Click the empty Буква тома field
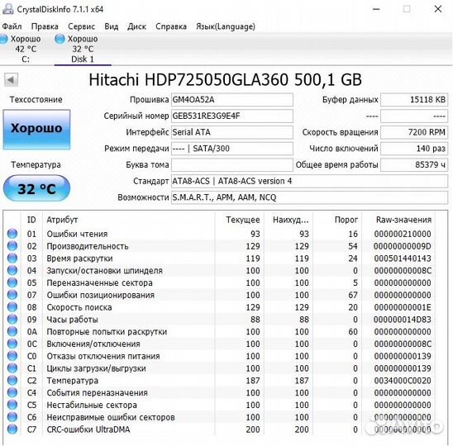 coord(232,165)
